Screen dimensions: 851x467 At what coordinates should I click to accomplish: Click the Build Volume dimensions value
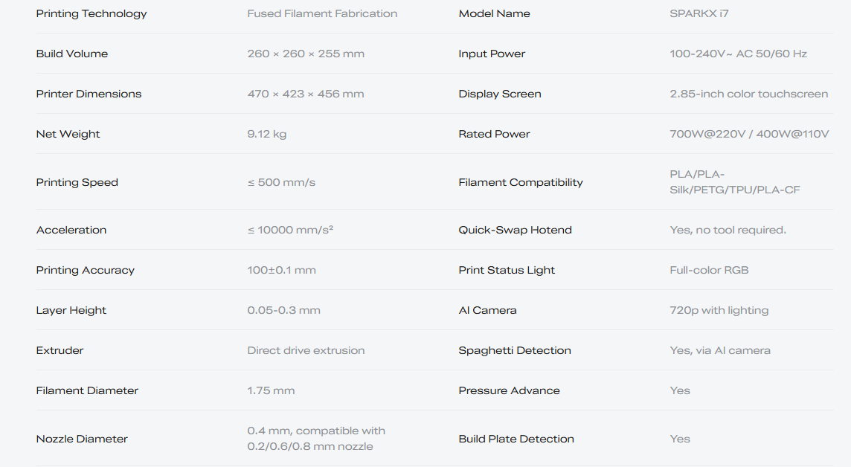click(306, 54)
